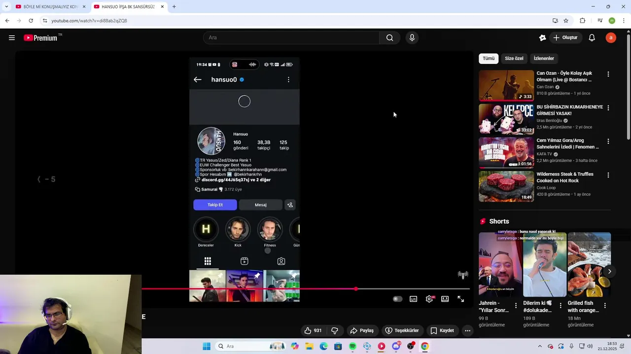This screenshot has height=354, width=631.
Task: Seek on the red video progress bar
Action: 306,289
